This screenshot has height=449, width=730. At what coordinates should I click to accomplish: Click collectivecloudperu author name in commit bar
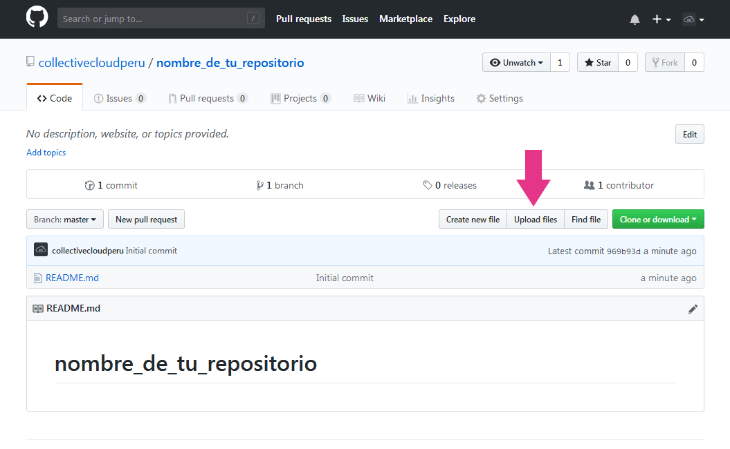[87, 251]
